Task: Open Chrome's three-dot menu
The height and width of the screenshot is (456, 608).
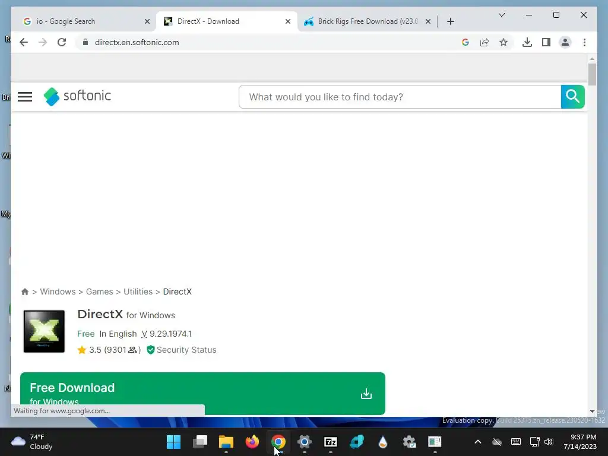Action: pos(584,42)
